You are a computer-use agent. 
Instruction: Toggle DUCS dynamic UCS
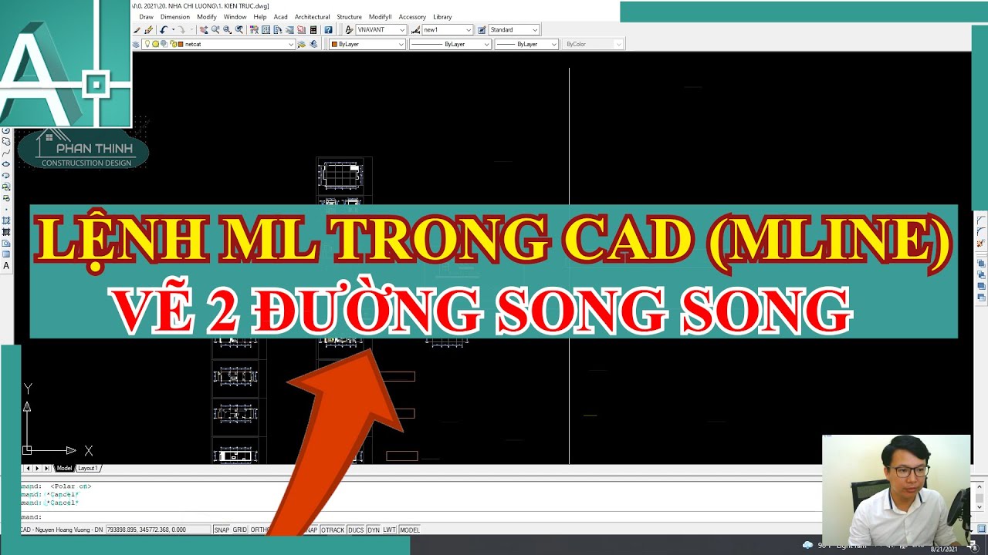coord(356,530)
